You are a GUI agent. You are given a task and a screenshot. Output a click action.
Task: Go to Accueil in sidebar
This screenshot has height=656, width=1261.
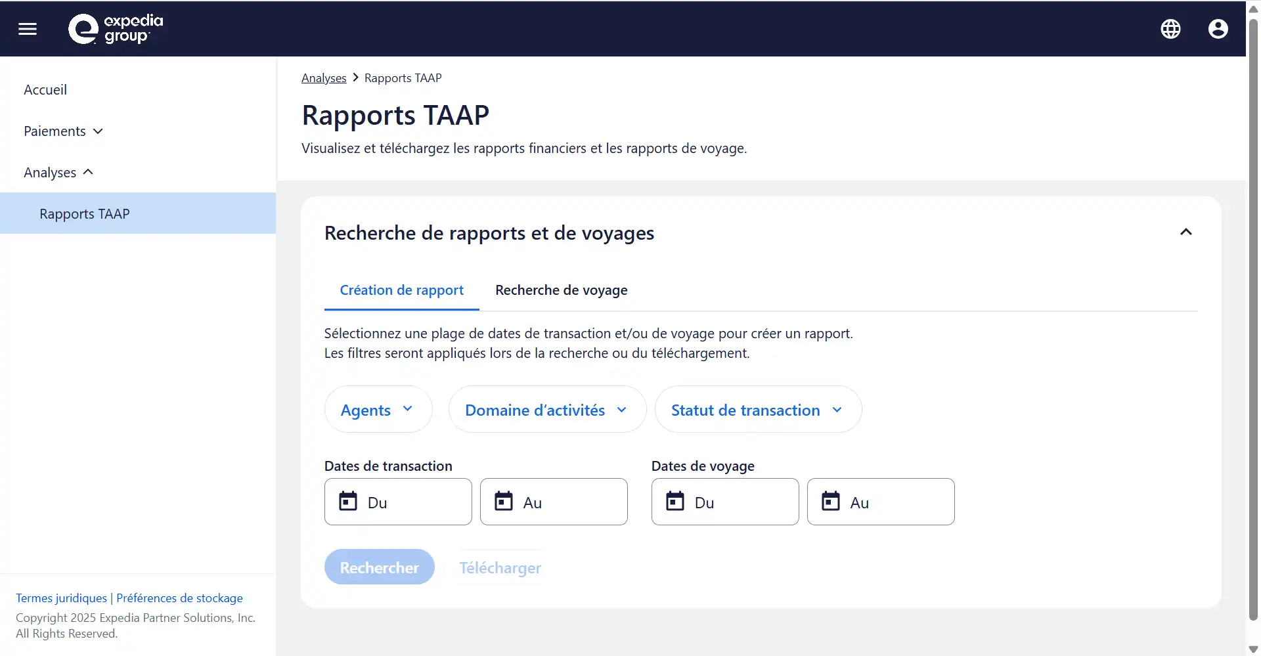[45, 90]
